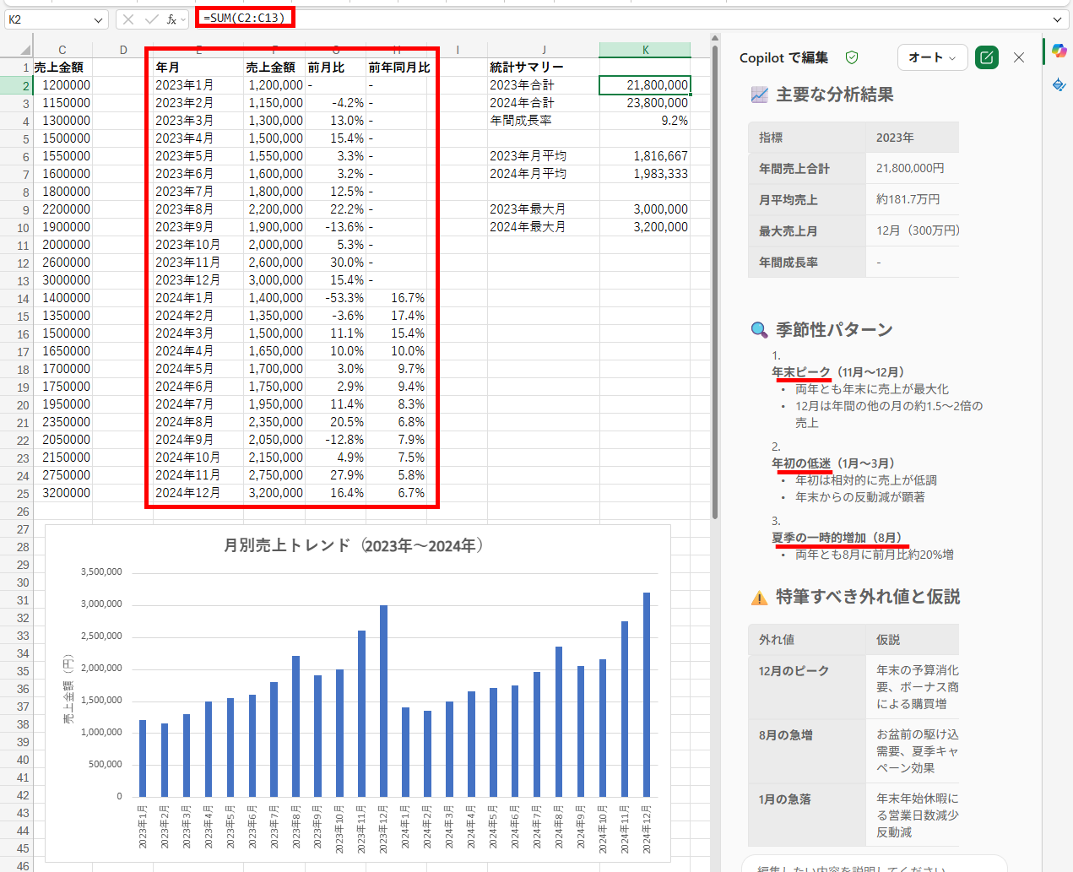Expand the formula bar with chevron
The image size is (1073, 872).
(1057, 19)
